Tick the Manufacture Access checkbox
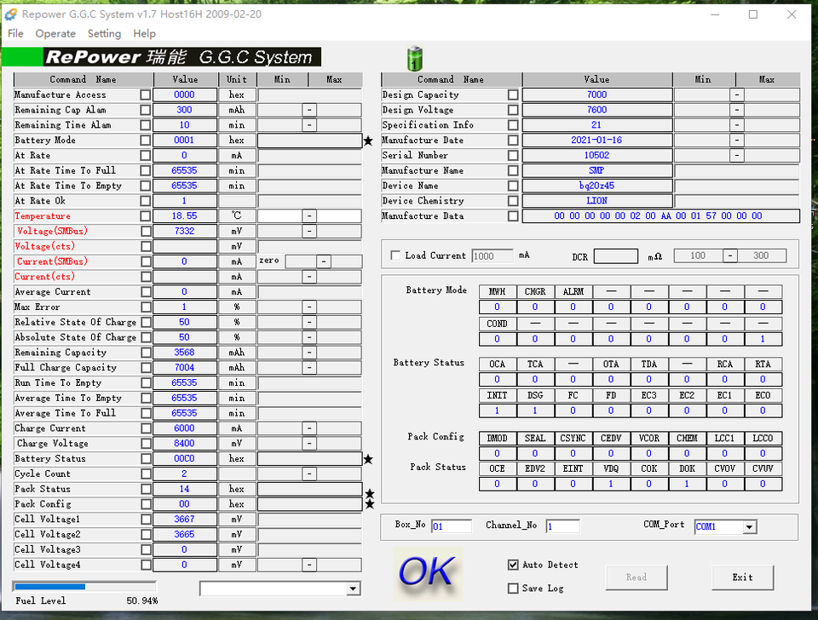 point(146,95)
